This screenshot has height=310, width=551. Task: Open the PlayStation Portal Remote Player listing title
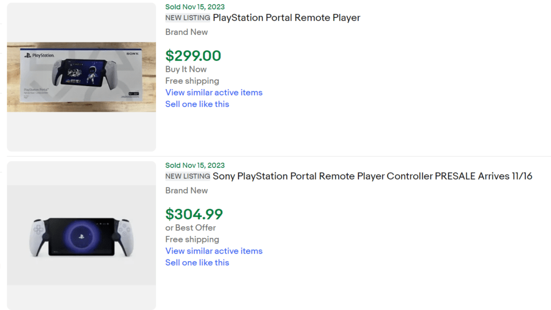[x=286, y=18]
